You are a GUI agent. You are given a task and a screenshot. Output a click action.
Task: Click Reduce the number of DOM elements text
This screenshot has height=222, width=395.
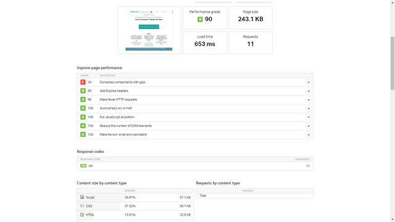click(x=126, y=126)
